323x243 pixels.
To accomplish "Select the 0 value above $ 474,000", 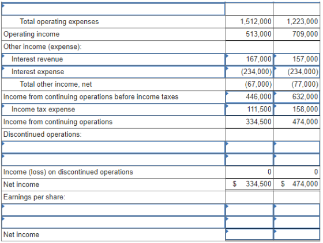I will click(x=316, y=172).
